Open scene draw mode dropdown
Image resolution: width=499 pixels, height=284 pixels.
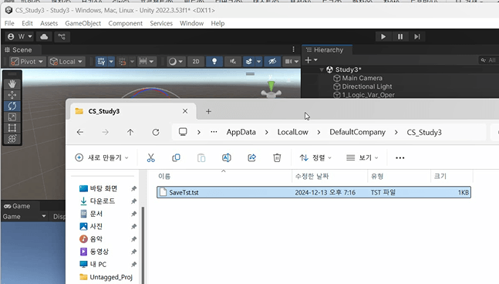pyautogui.click(x=176, y=62)
